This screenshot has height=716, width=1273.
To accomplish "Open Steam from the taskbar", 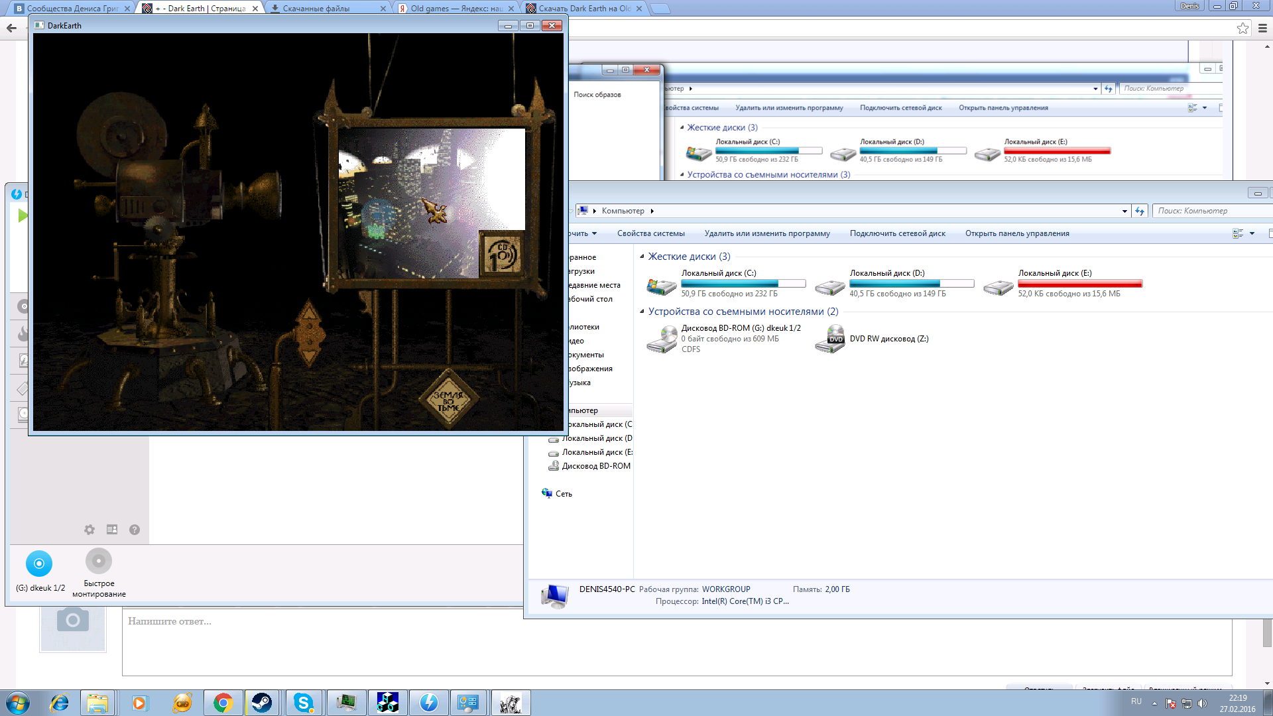I will [262, 703].
